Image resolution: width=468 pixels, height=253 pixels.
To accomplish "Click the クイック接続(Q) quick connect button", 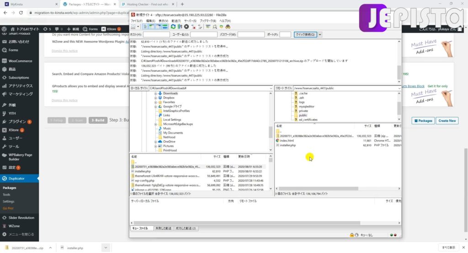I will (305, 35).
